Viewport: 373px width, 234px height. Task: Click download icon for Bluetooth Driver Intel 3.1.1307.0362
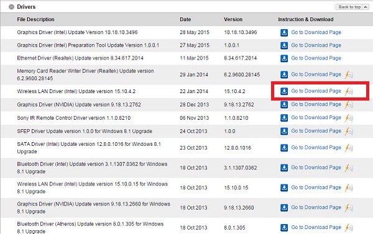pyautogui.click(x=284, y=168)
